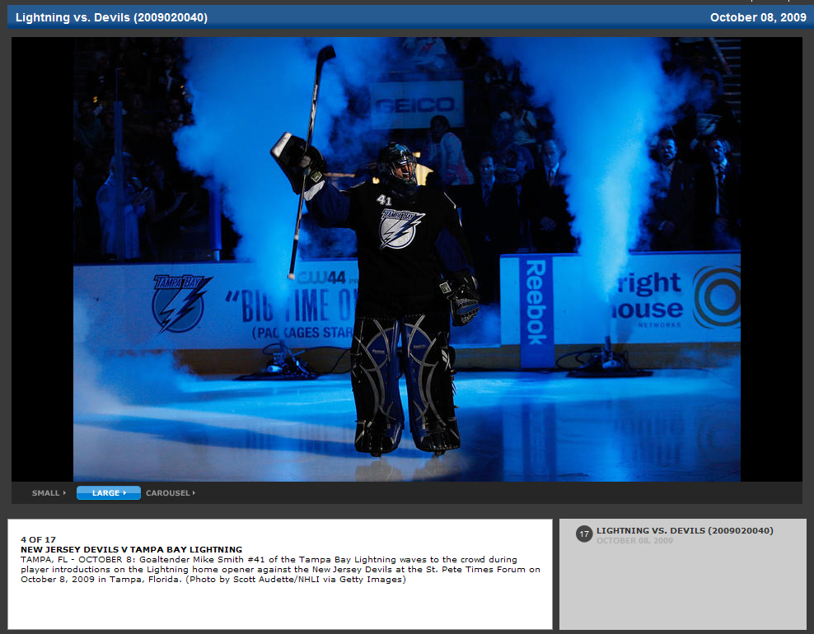Click the '17' photo count badge
This screenshot has width=814, height=634.
coord(584,534)
